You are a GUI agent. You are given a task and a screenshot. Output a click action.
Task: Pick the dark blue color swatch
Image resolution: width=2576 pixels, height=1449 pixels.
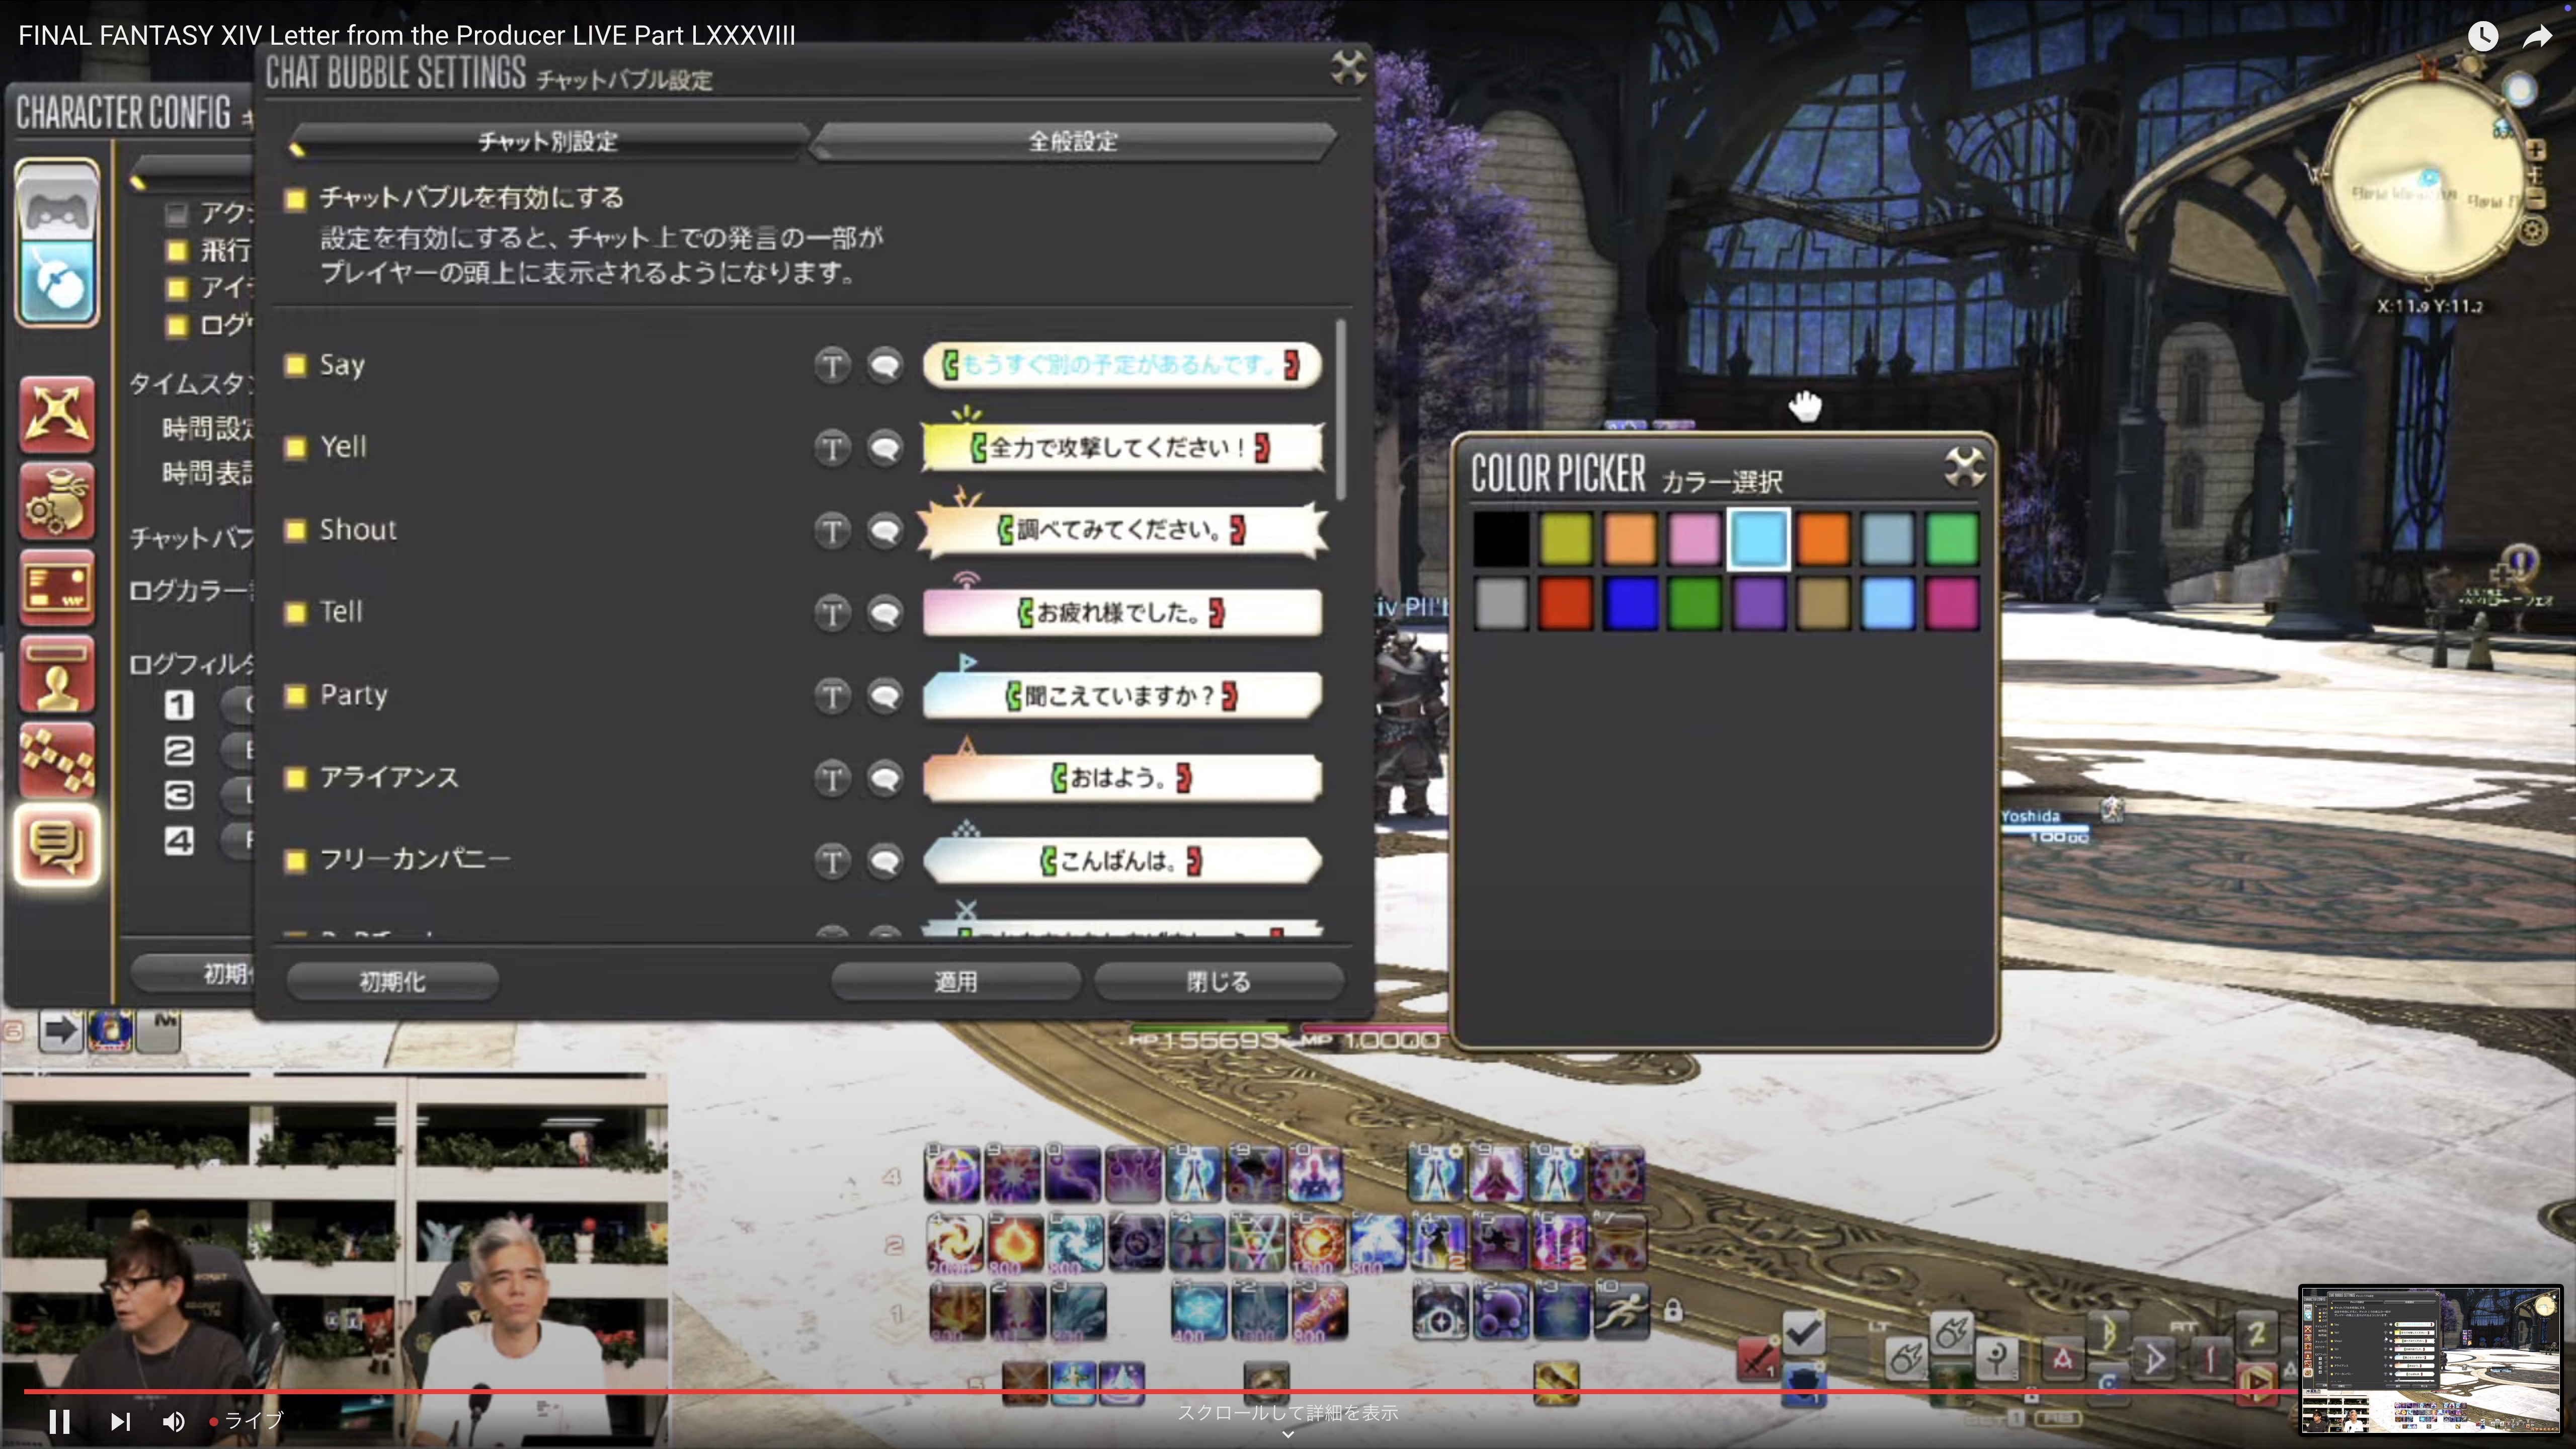tap(1630, 603)
